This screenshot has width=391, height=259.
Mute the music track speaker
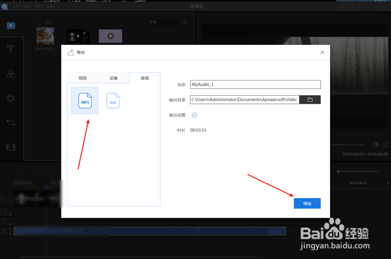11,229
